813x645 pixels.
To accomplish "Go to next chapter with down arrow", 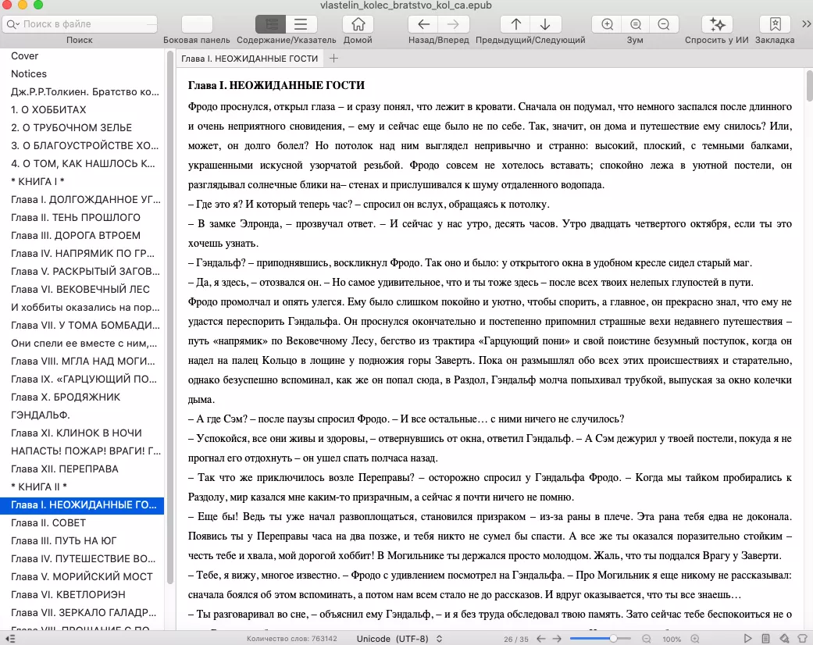I will point(545,24).
